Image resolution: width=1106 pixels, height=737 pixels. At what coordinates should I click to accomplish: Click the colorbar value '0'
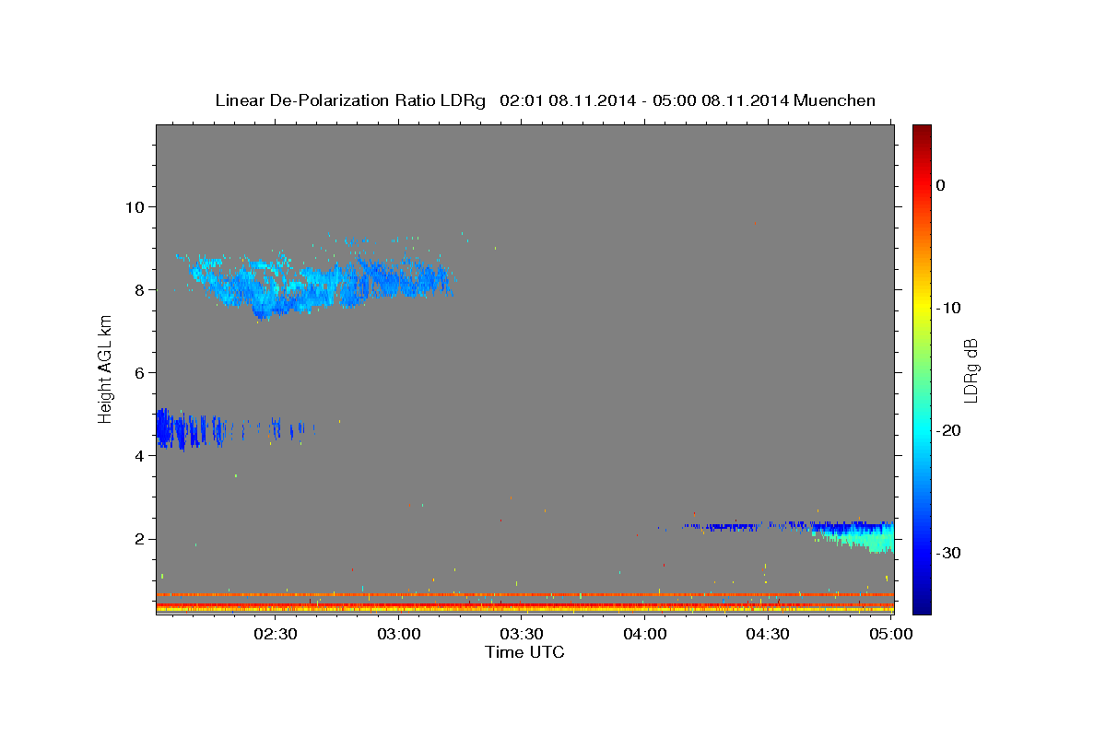(940, 185)
